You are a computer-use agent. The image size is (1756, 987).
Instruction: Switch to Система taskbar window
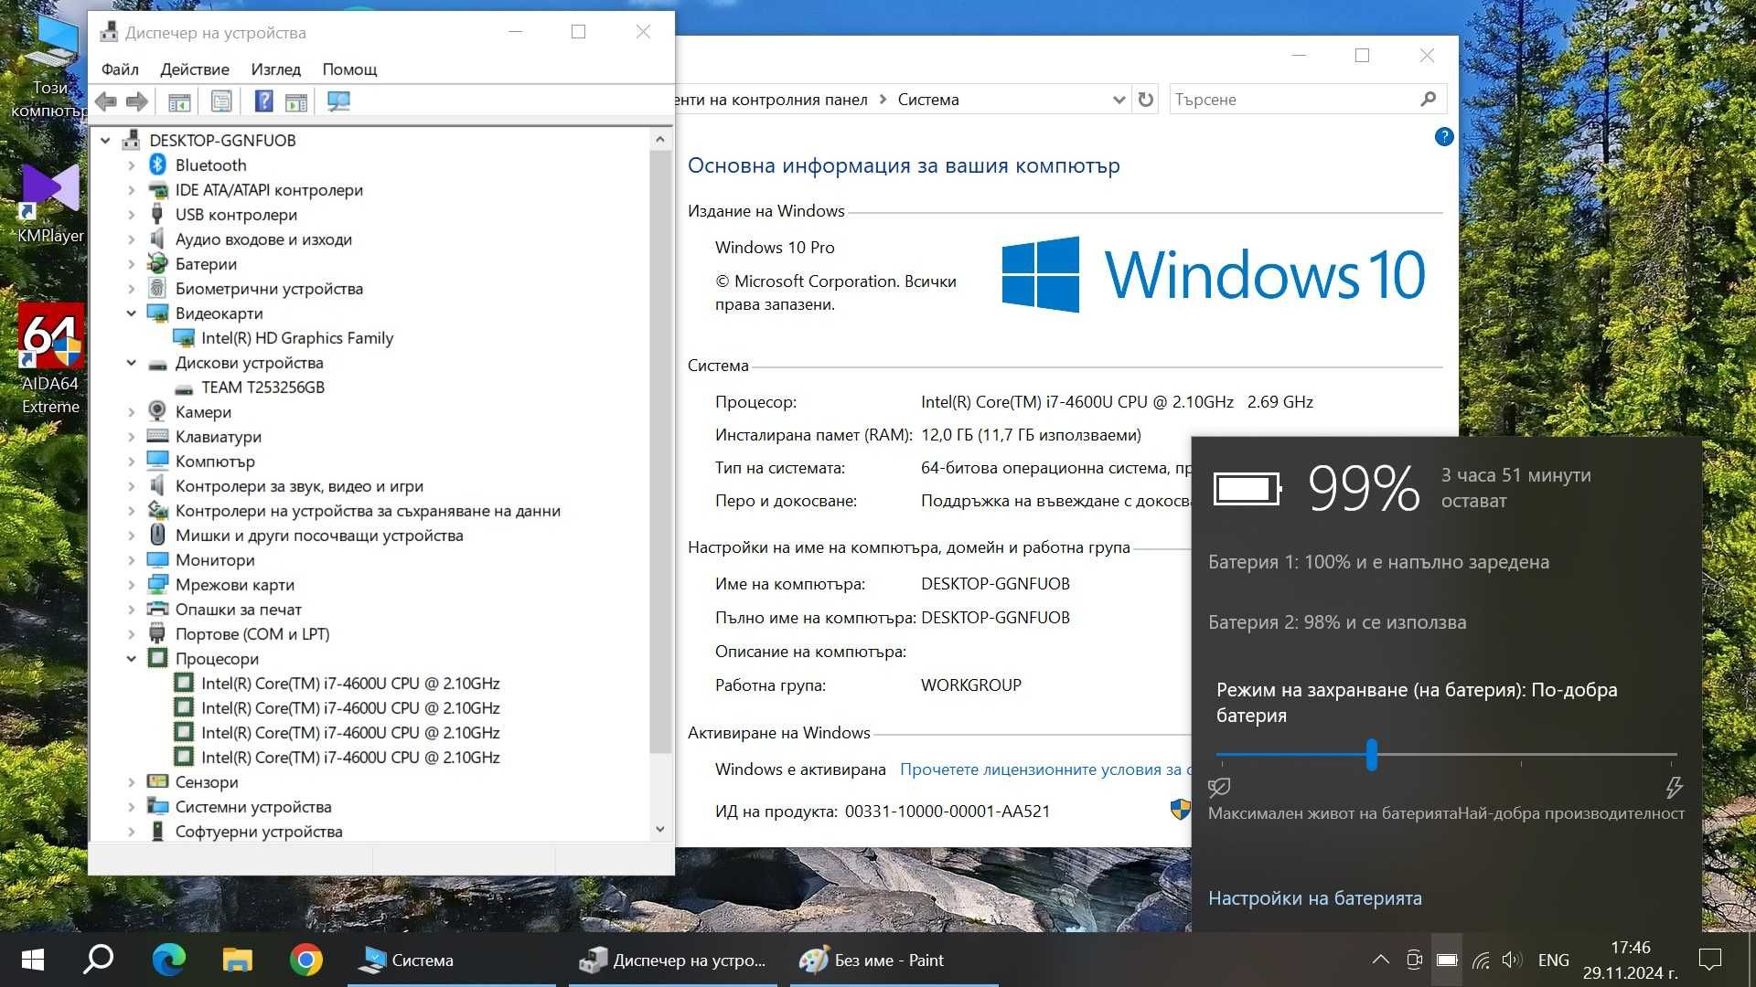pyautogui.click(x=452, y=960)
